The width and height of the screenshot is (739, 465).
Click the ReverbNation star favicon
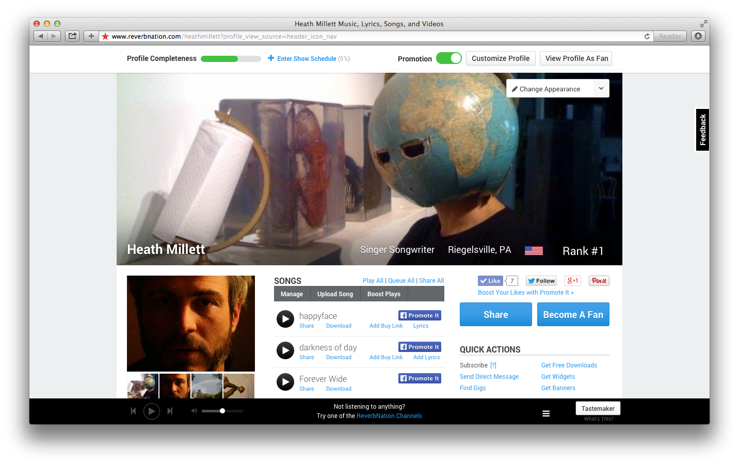105,36
